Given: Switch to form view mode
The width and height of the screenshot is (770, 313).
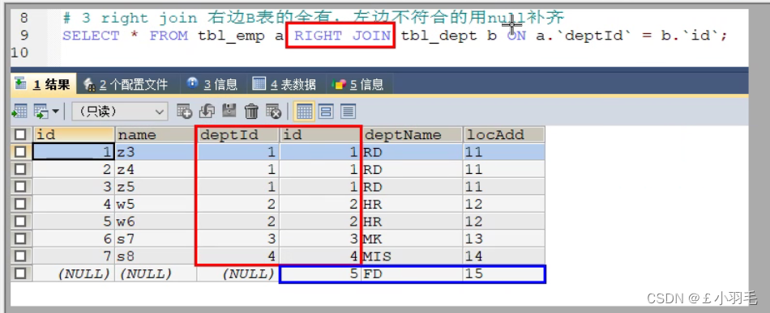Looking at the screenshot, I should click(x=326, y=112).
